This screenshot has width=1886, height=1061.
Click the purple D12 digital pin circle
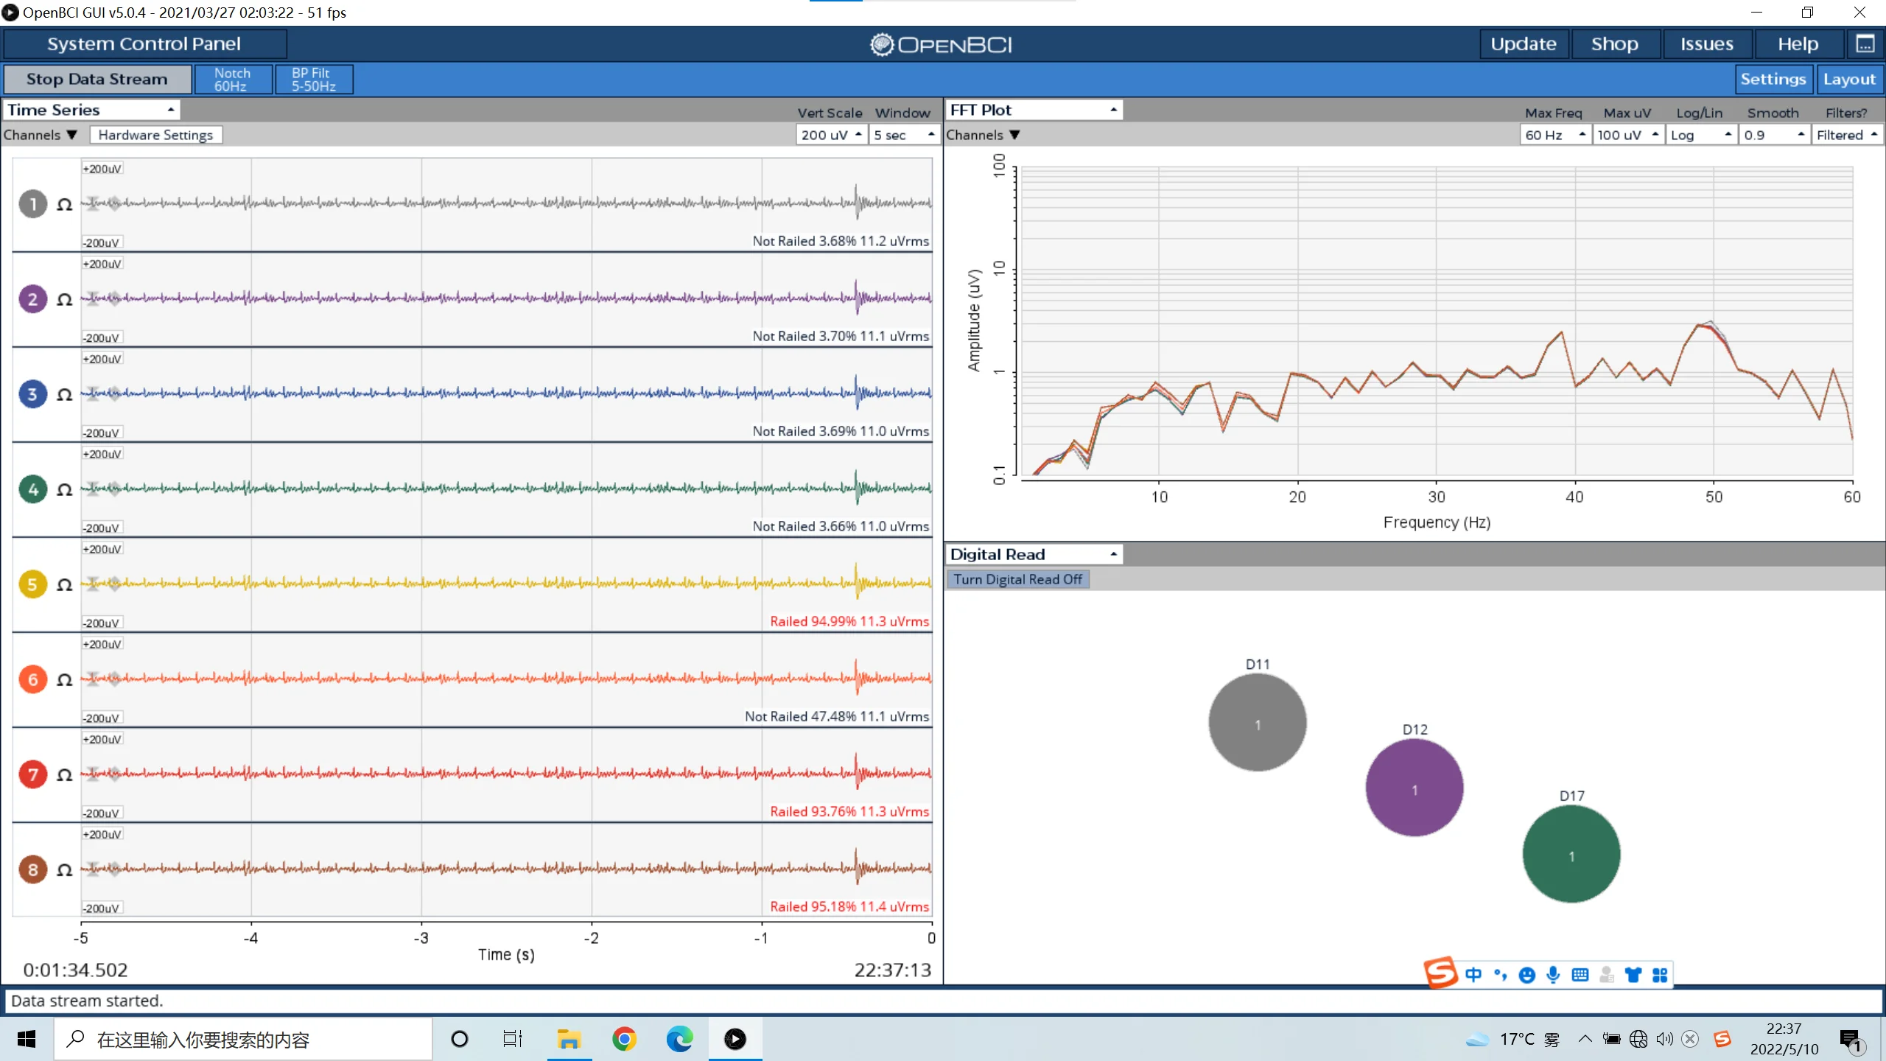[1414, 788]
